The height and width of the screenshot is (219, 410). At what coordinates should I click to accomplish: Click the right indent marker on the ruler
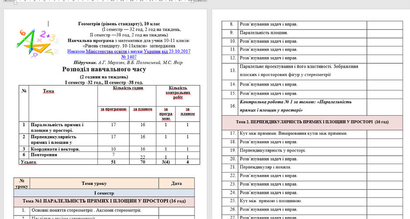point(192,1)
